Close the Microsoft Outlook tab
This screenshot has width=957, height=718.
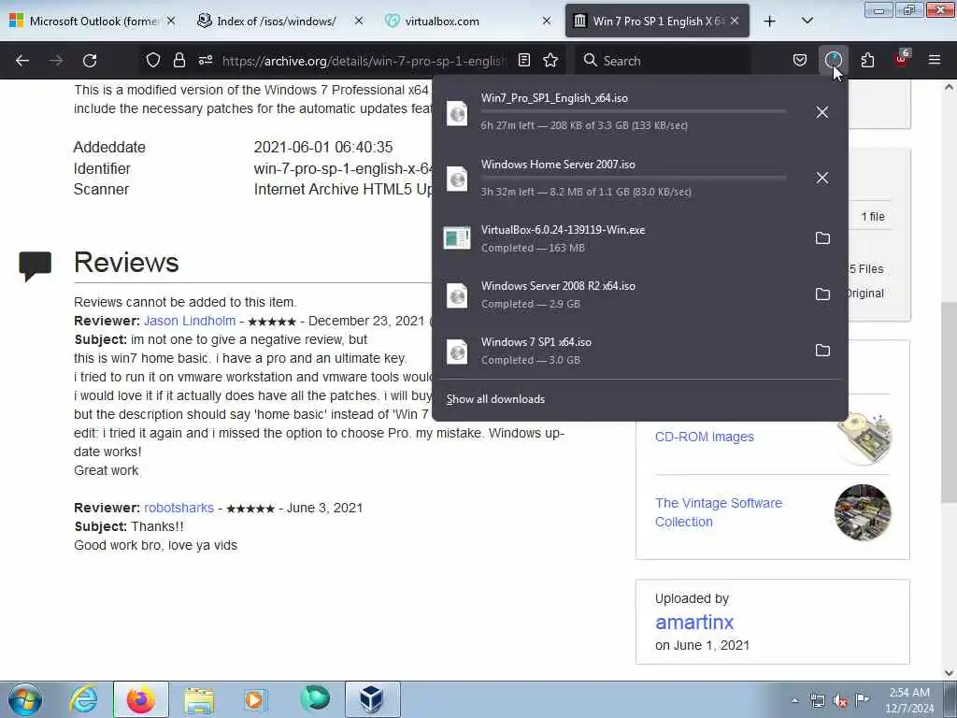pos(172,21)
